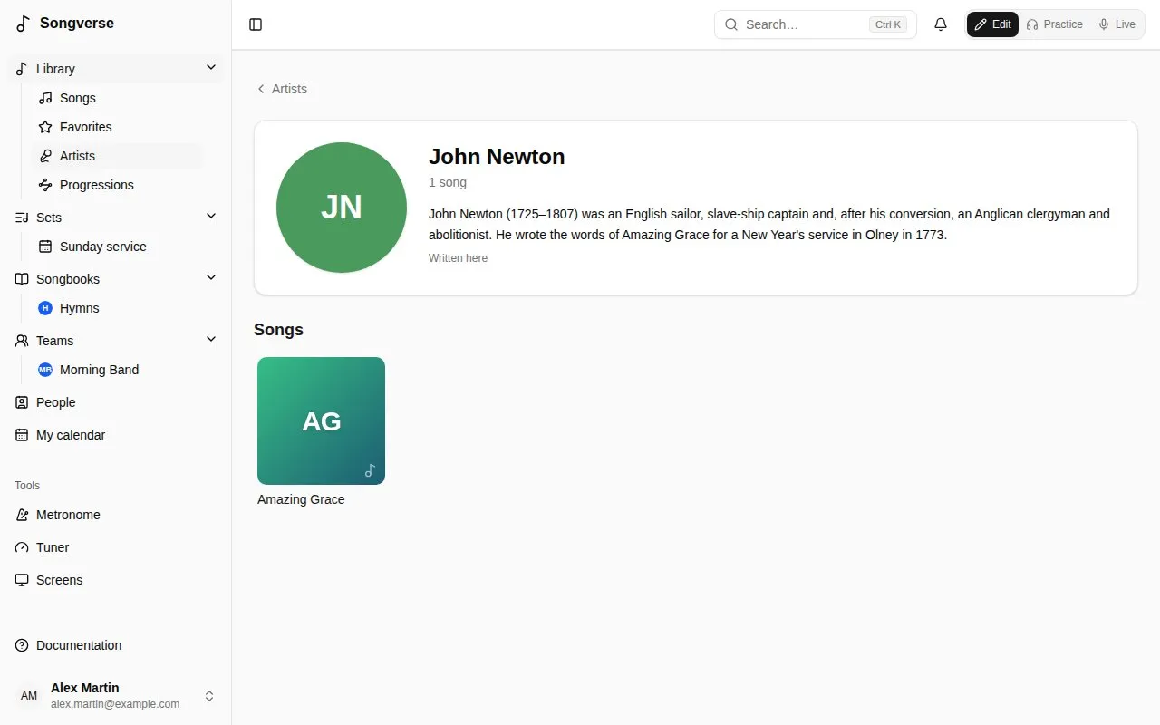1160x725 pixels.
Task: Open the Metronome tool
Action: [x=116, y=515]
